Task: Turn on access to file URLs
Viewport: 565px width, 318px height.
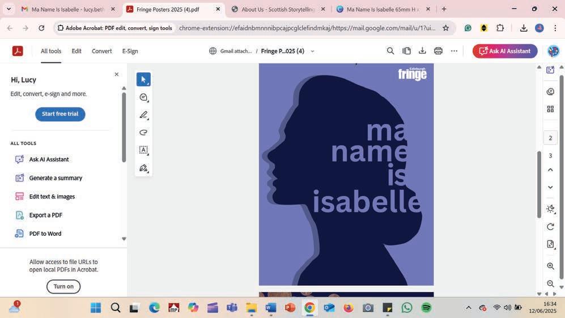Action: [x=63, y=286]
